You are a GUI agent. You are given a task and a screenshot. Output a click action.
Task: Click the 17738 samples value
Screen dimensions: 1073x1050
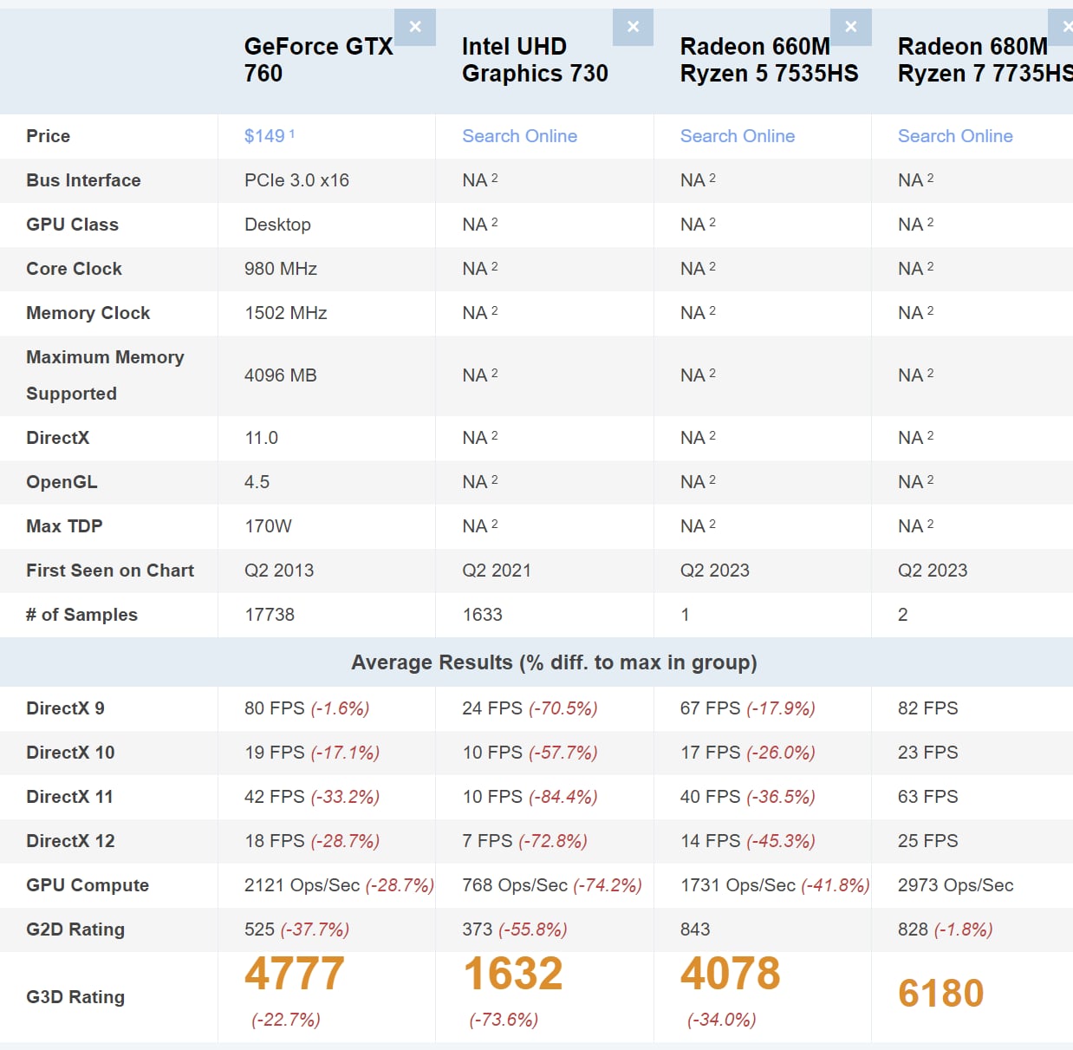point(270,615)
